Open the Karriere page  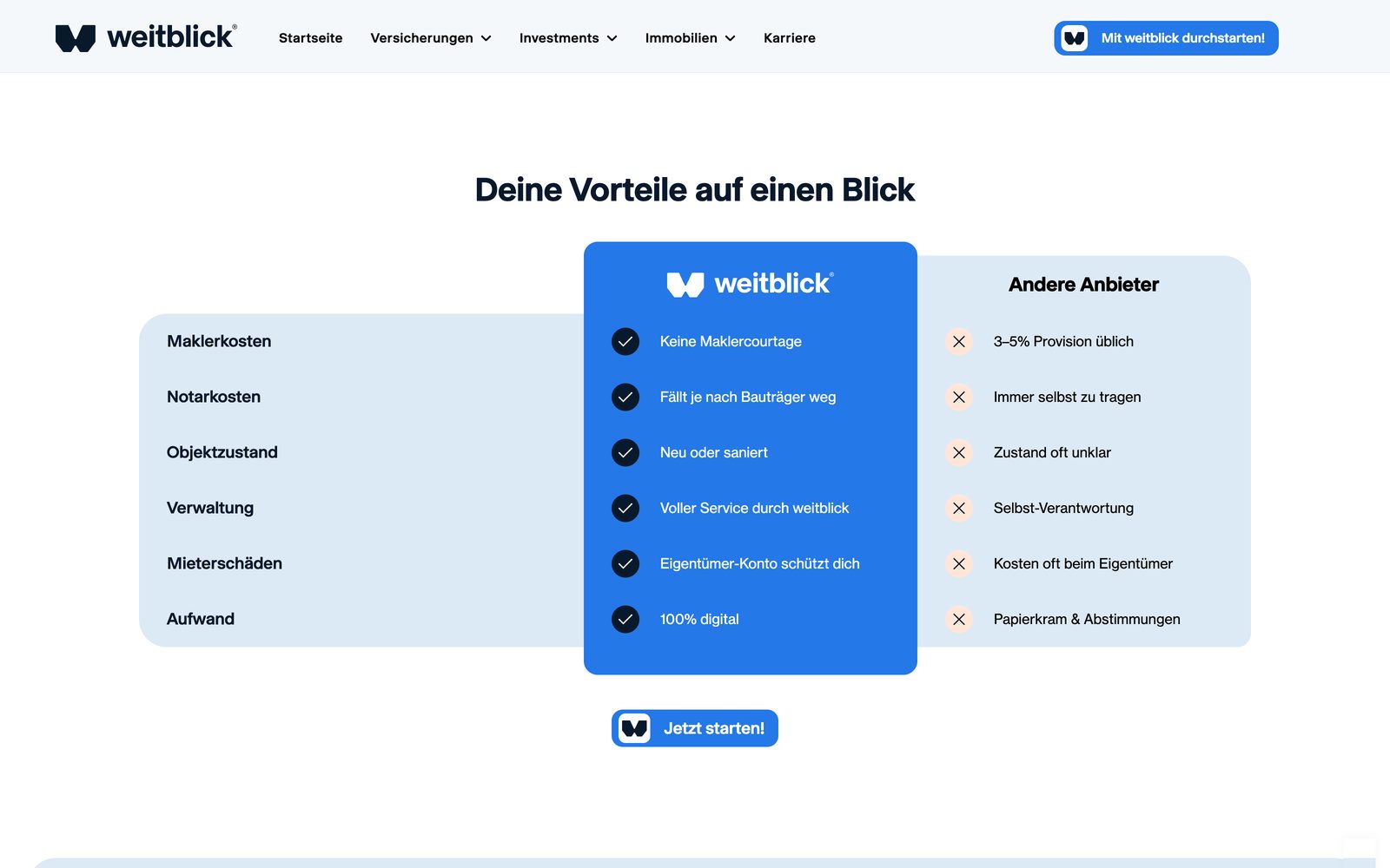[789, 38]
